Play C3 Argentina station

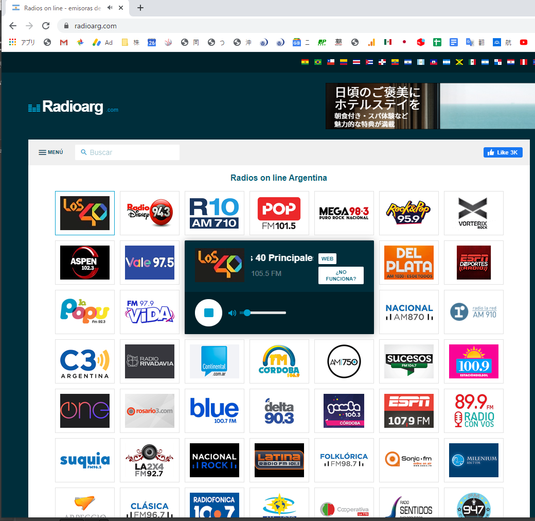click(84, 361)
